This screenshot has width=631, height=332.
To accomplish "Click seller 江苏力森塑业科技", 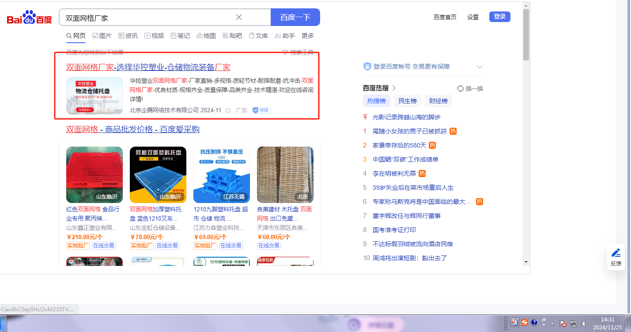I will pos(219,228).
